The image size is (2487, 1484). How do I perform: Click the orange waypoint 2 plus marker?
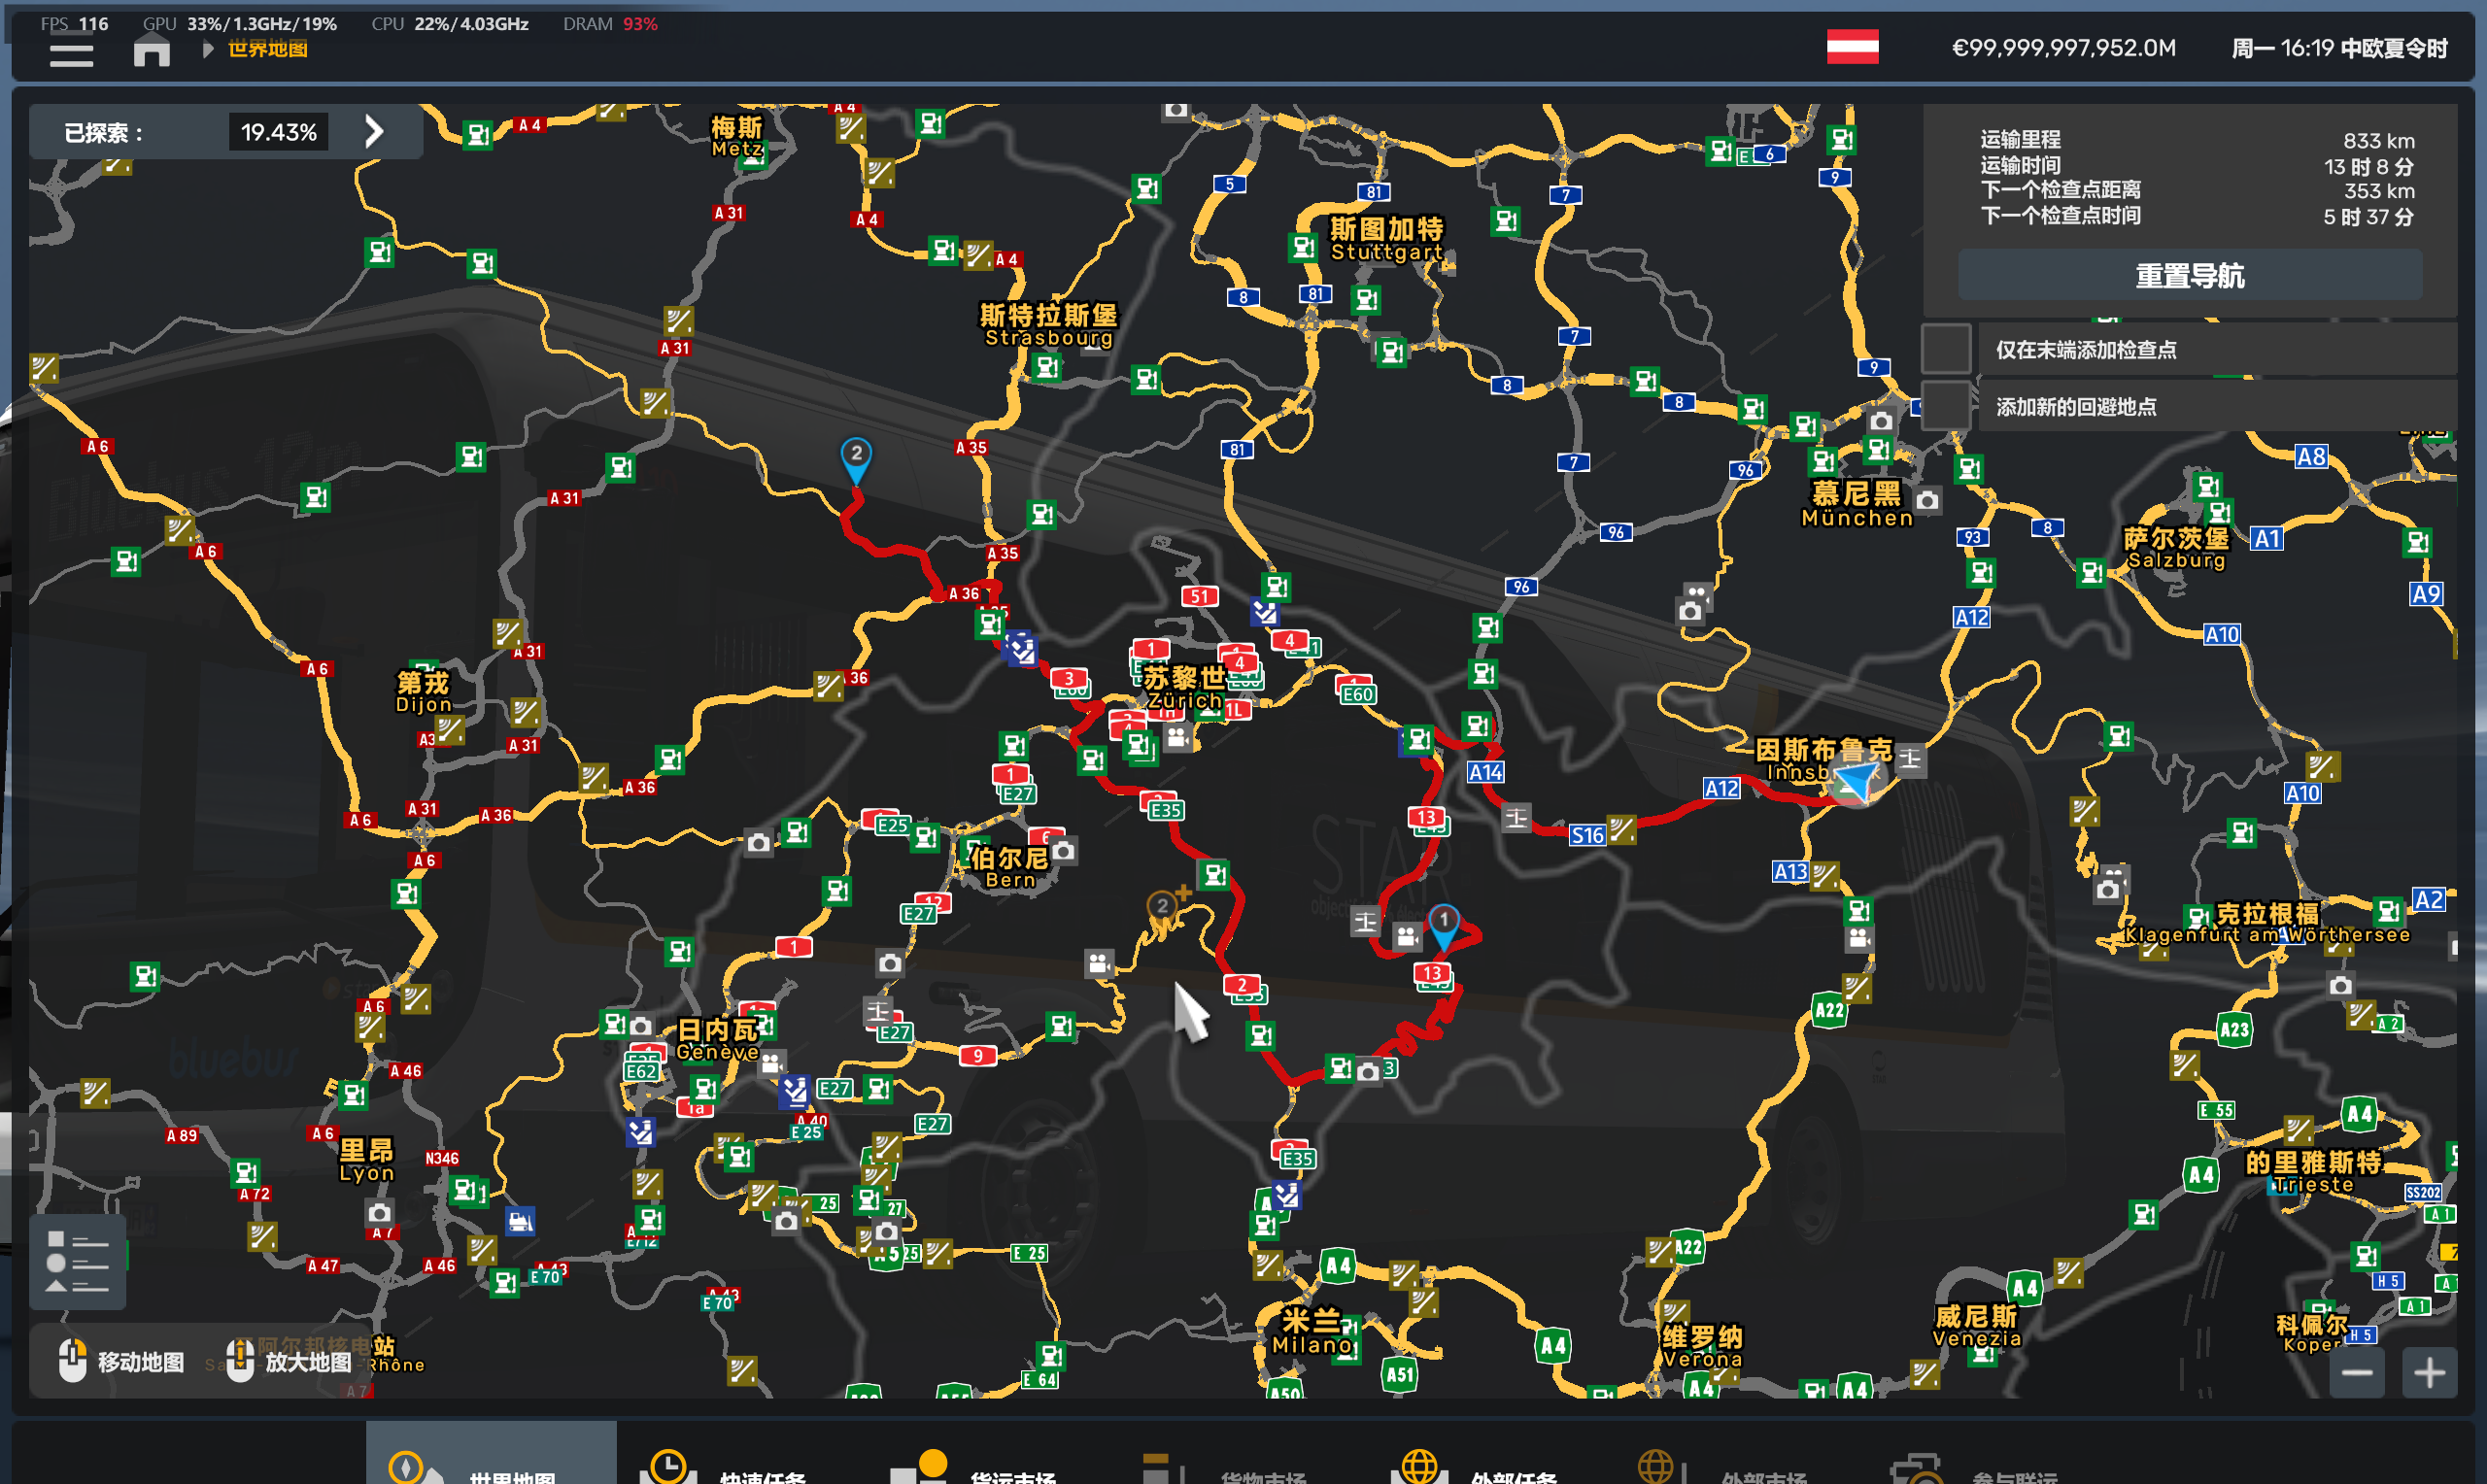pos(1165,906)
